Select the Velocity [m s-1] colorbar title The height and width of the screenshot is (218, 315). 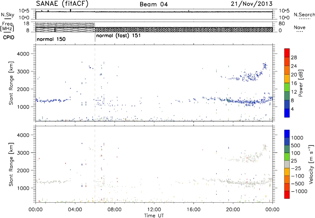click(311, 164)
